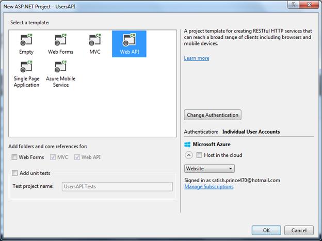The image size is (322, 241).
Task: Click the 'Test project name:' label
Action: coord(33,186)
